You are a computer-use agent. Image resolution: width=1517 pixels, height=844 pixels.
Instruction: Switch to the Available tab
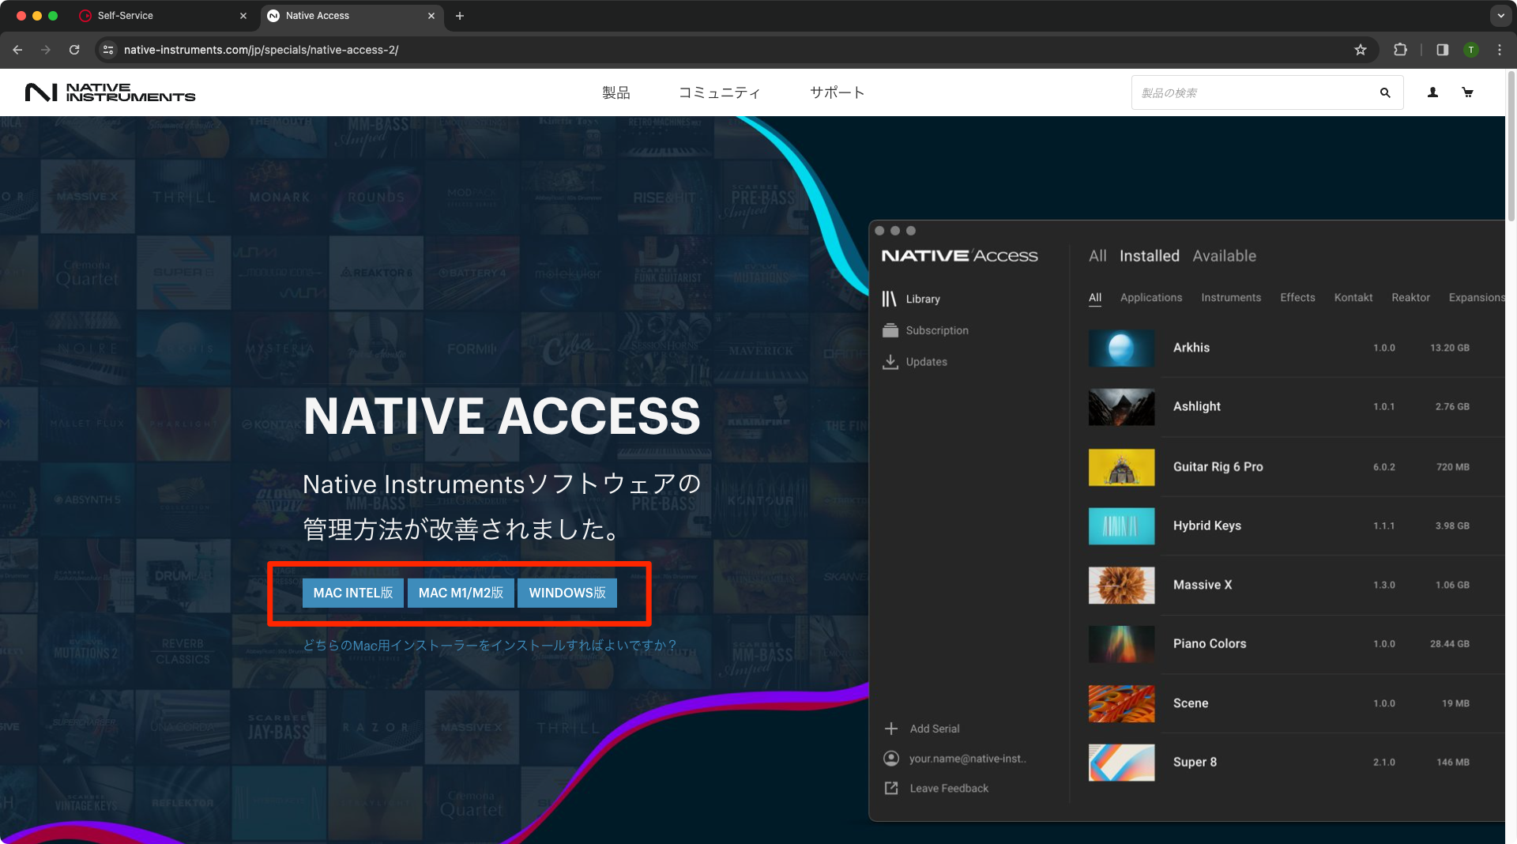1224,256
